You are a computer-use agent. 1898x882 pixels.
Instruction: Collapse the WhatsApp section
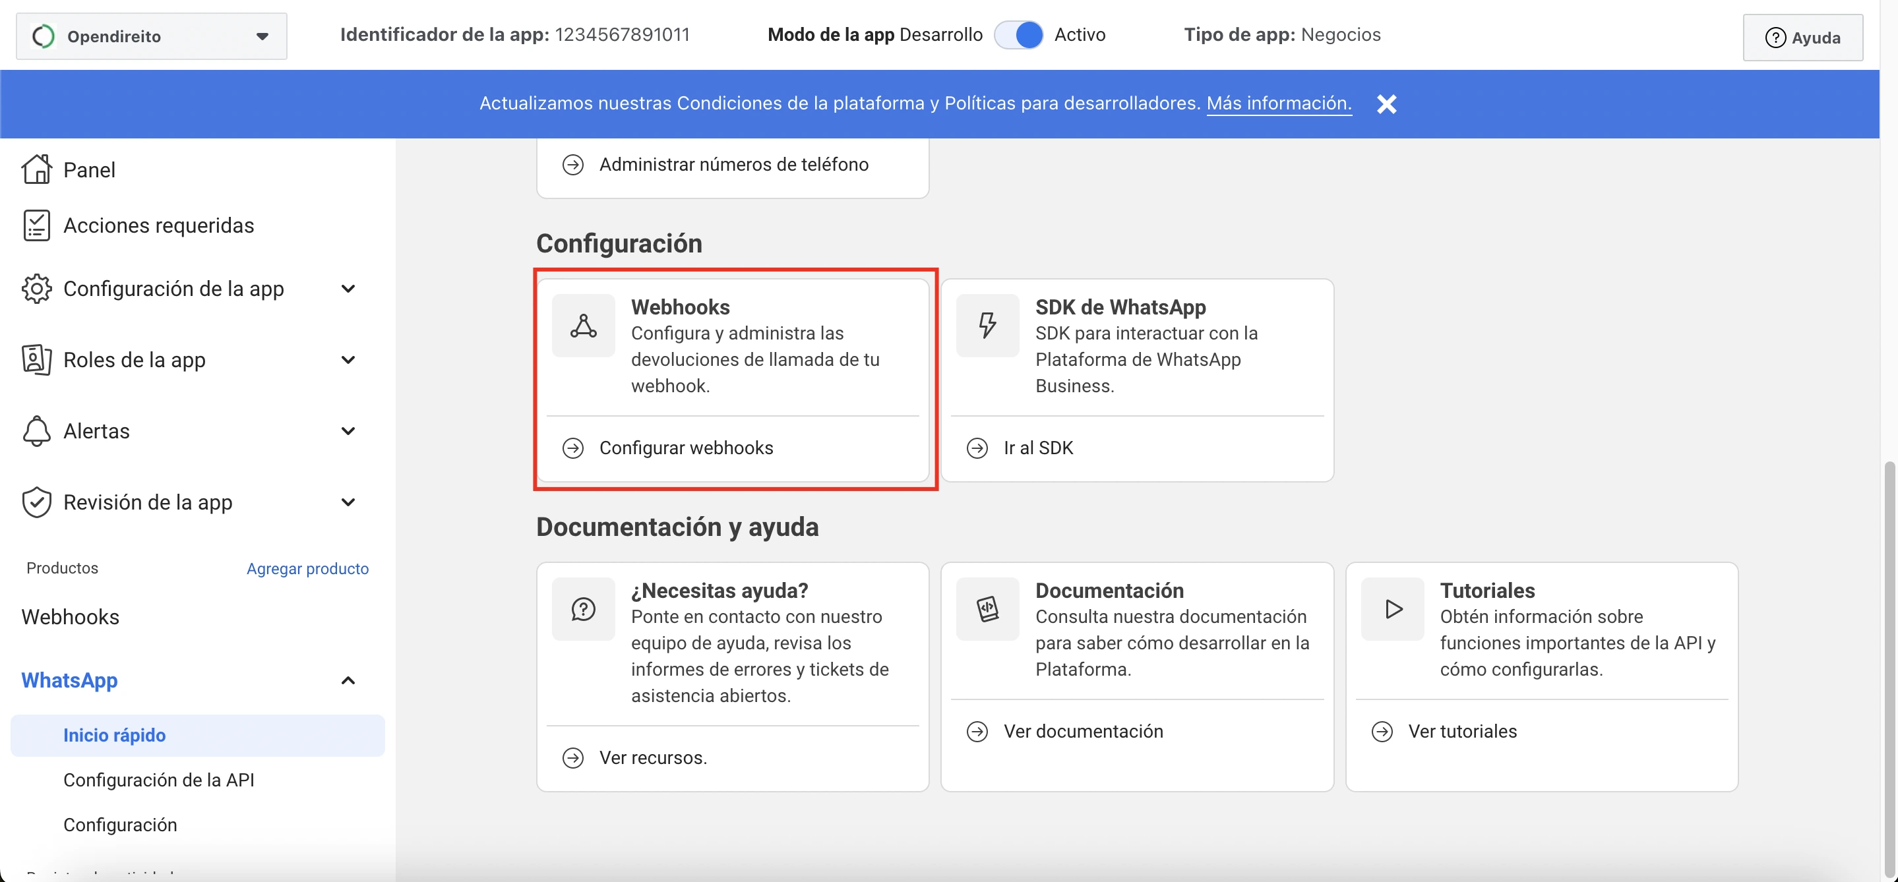click(x=348, y=680)
